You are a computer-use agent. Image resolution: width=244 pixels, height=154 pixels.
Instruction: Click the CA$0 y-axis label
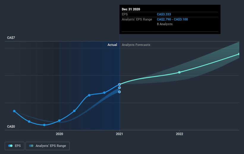tap(11, 126)
